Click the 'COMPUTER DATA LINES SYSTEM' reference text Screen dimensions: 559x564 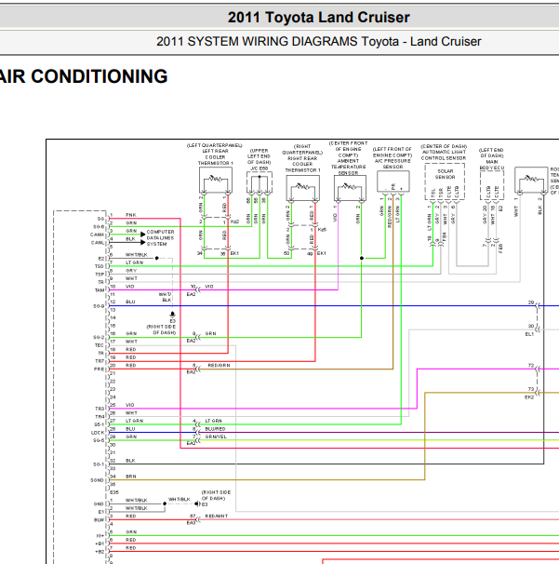[x=160, y=237]
